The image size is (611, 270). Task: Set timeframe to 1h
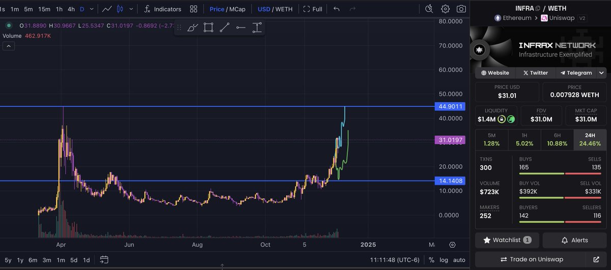click(60, 9)
